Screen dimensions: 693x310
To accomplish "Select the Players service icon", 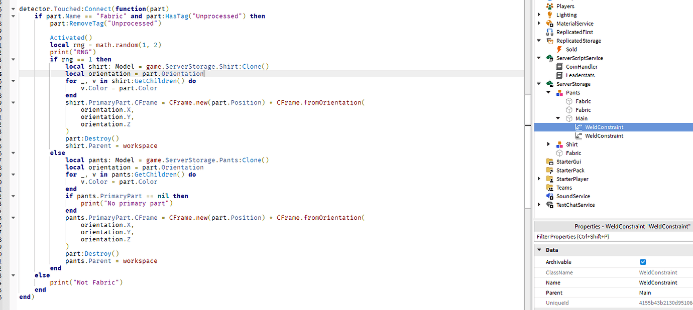I will coord(551,6).
